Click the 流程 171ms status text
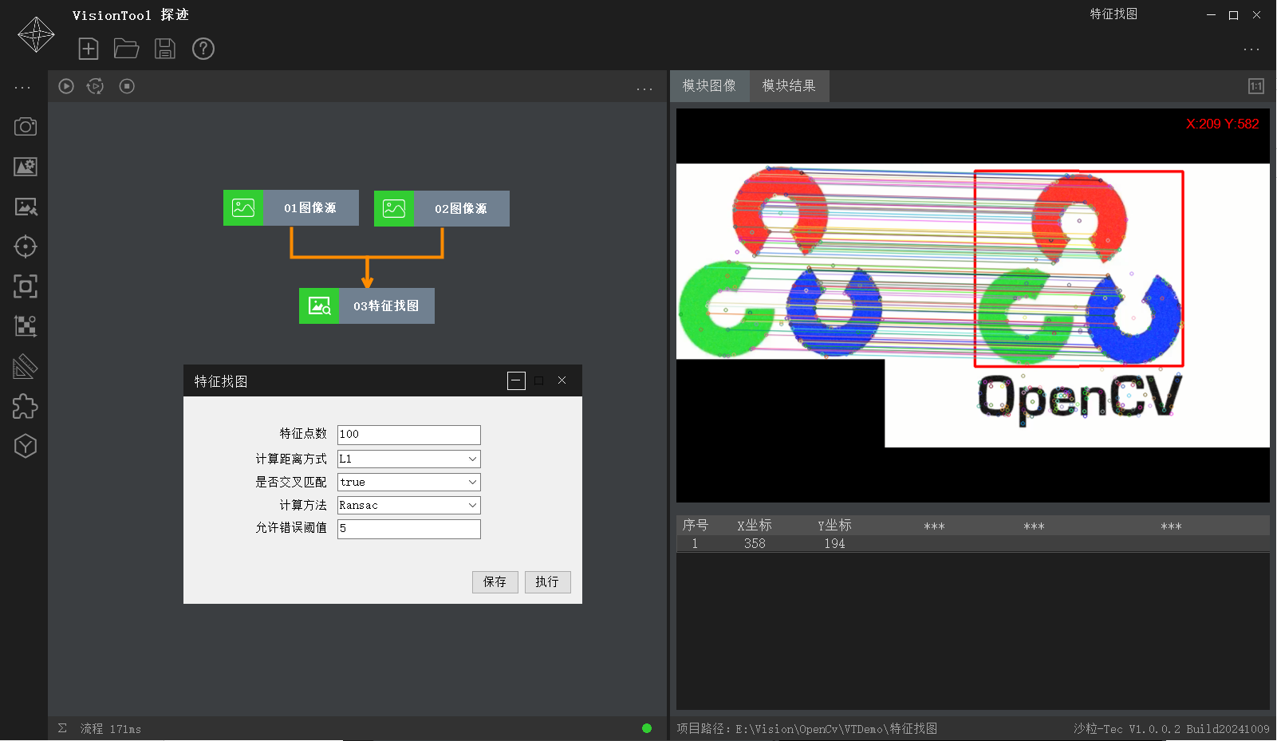Image resolution: width=1277 pixels, height=741 pixels. (111, 729)
